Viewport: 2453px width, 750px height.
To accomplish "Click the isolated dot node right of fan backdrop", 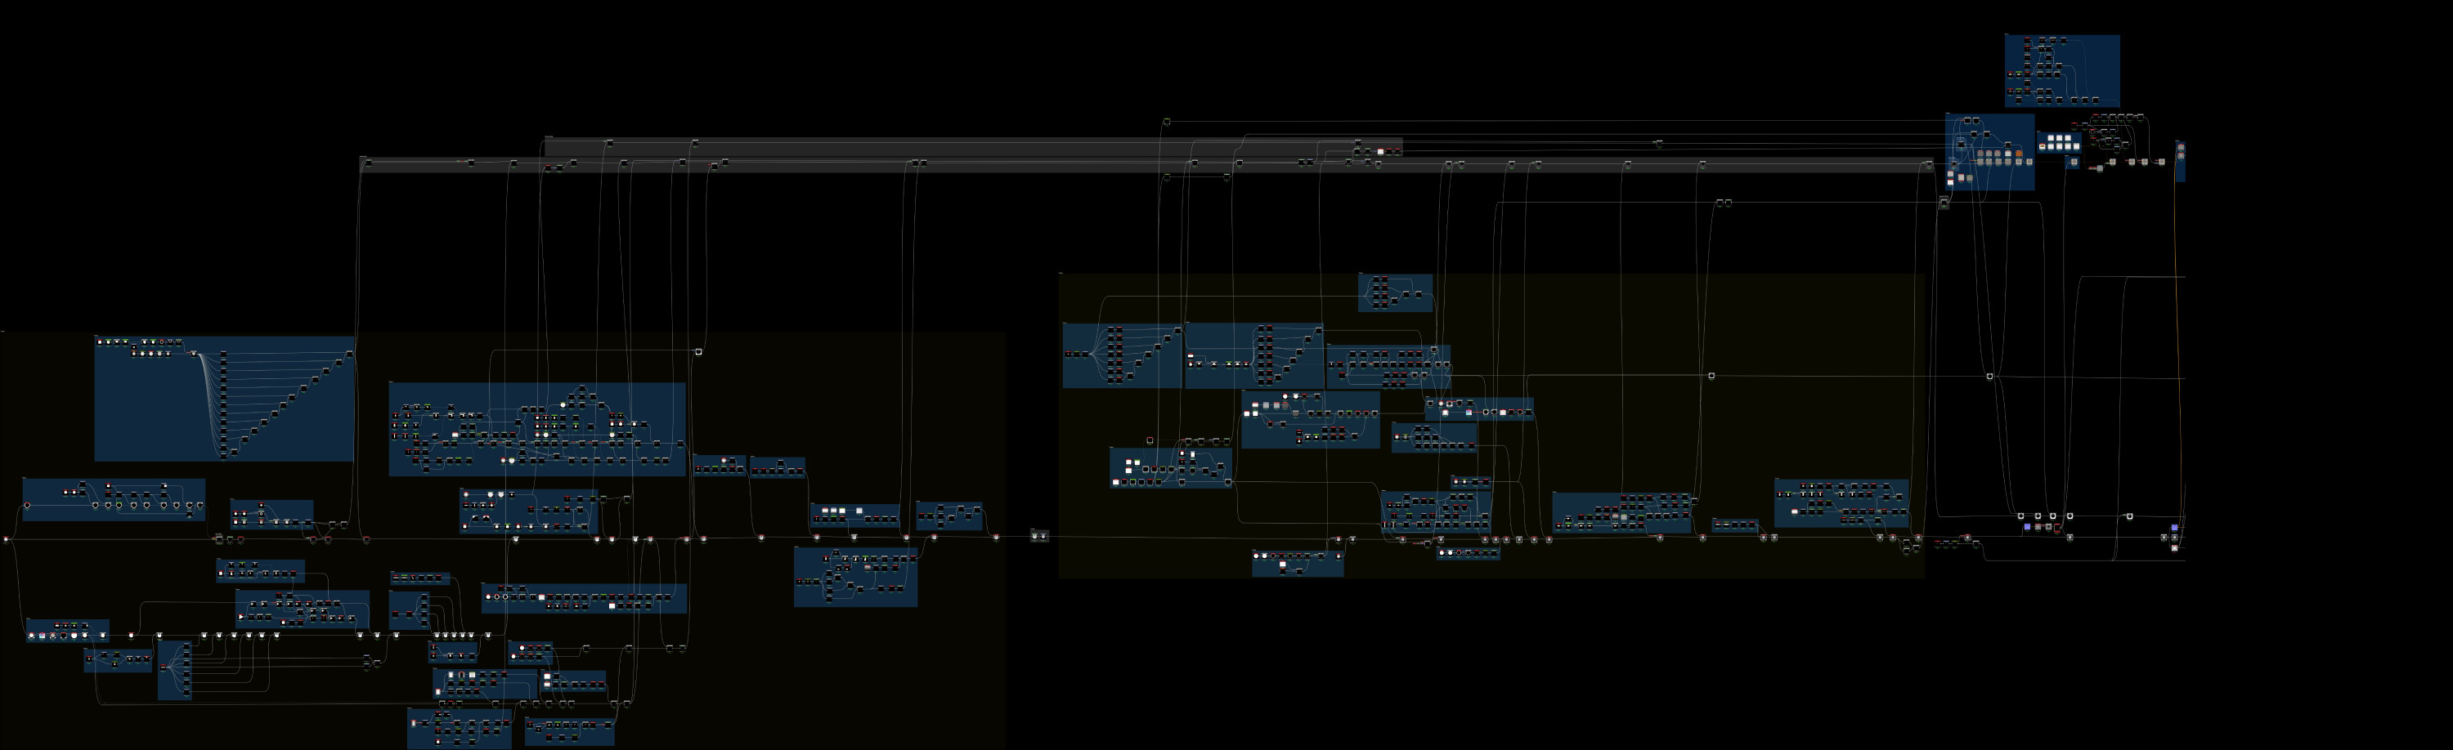I will pyautogui.click(x=698, y=351).
